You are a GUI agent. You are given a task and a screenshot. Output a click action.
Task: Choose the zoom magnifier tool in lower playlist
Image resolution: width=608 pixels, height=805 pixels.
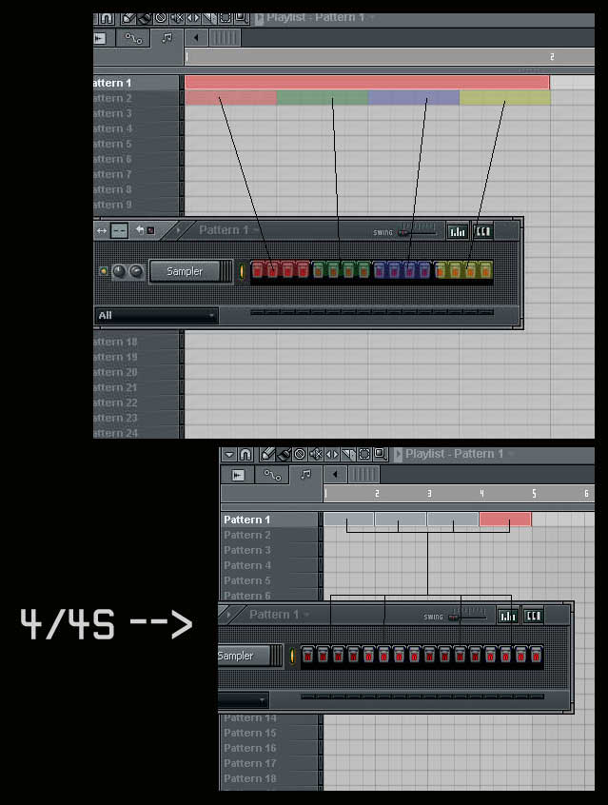(380, 455)
